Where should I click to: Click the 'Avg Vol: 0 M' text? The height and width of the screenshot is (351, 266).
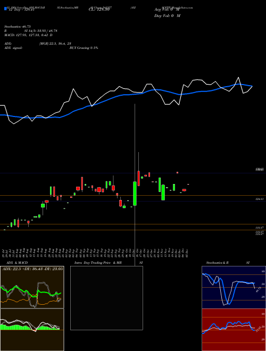click(x=168, y=10)
